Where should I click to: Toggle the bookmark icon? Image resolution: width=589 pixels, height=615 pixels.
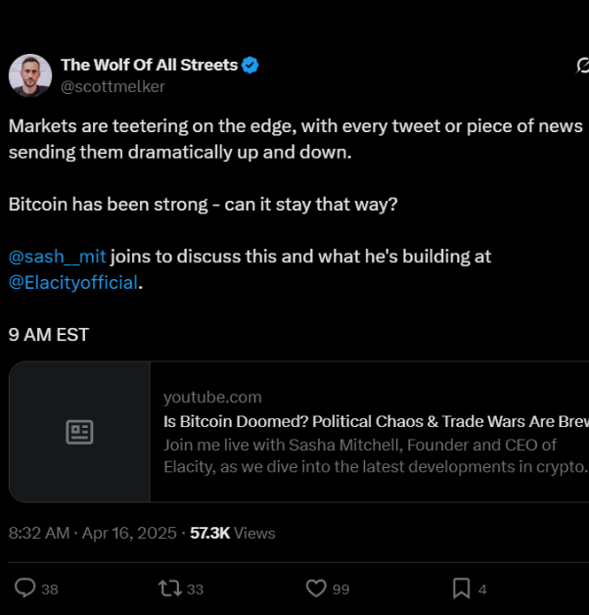pyautogui.click(x=461, y=588)
